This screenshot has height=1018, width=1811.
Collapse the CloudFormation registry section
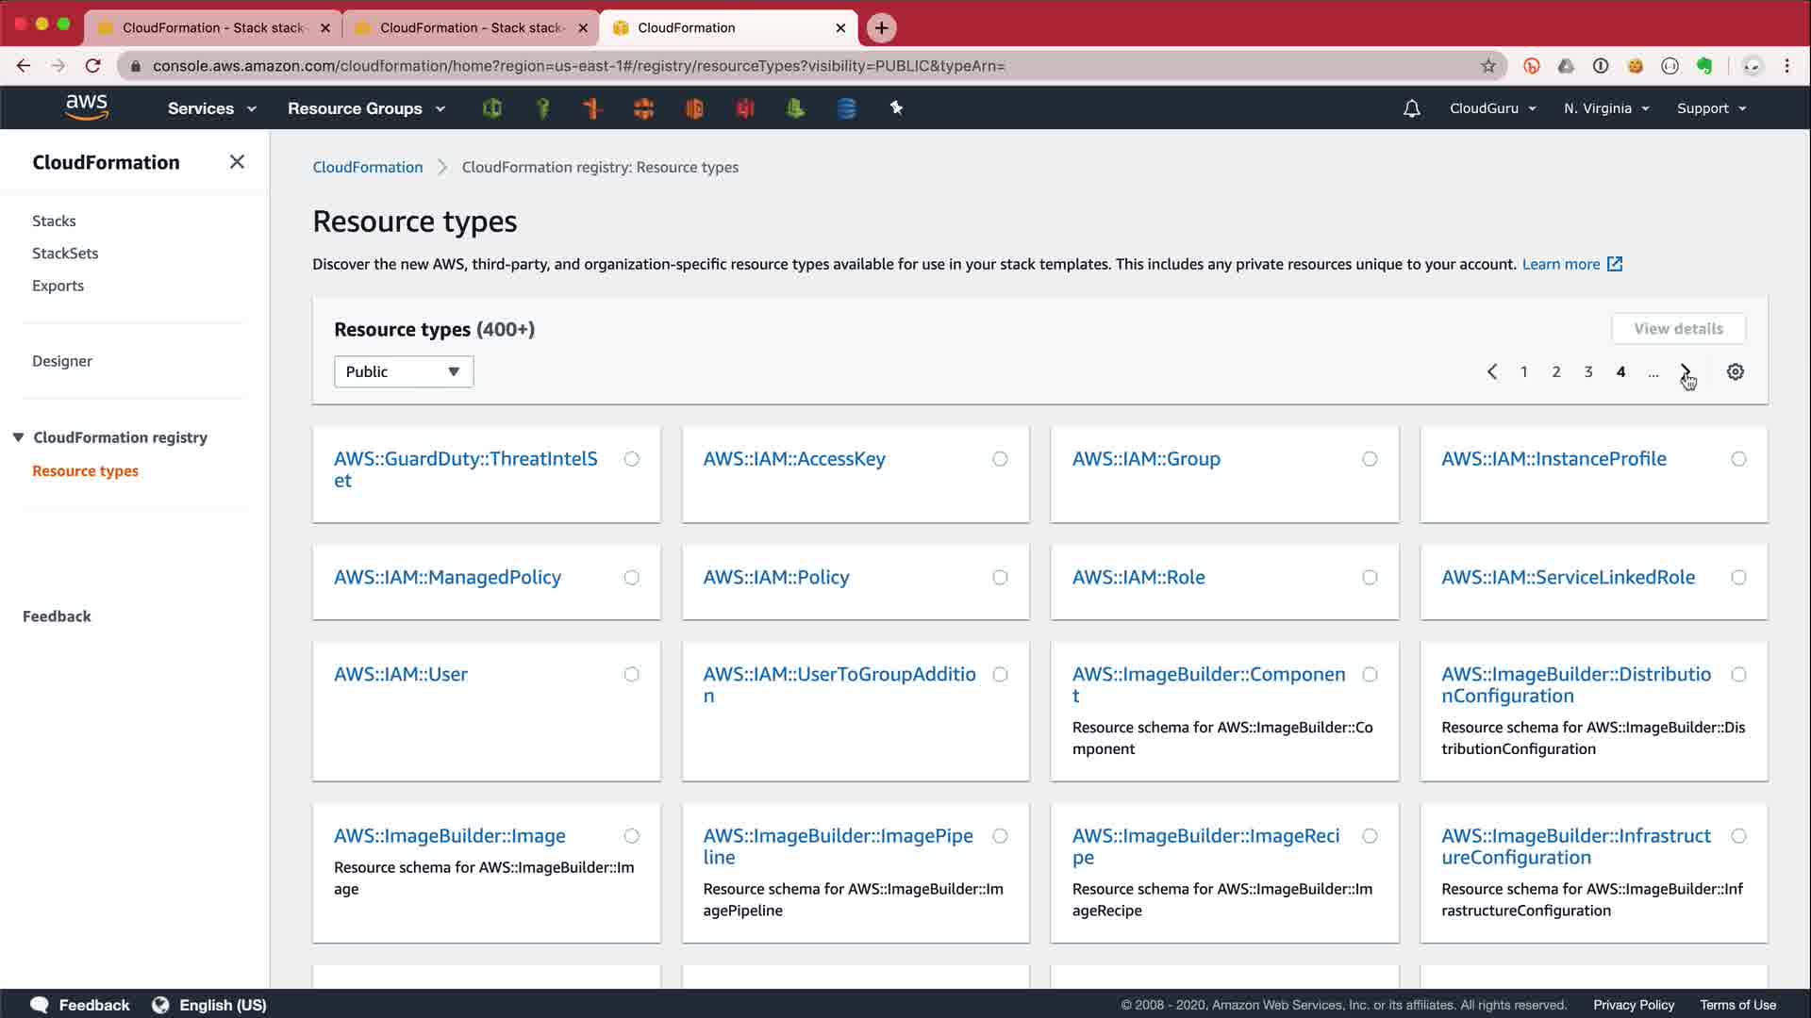[18, 437]
